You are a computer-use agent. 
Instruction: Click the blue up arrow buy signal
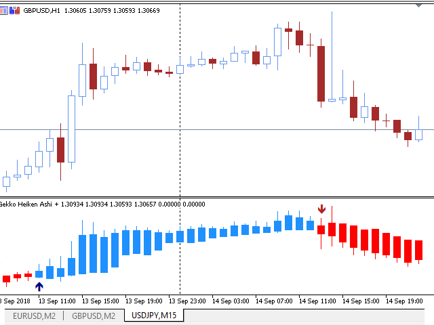click(x=39, y=286)
